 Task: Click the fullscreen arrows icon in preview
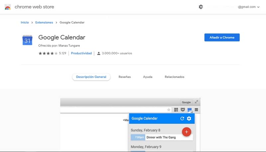(x=196, y=102)
